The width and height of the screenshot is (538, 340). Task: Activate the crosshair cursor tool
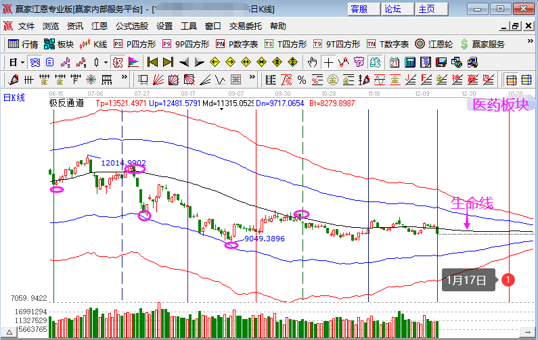(328, 62)
